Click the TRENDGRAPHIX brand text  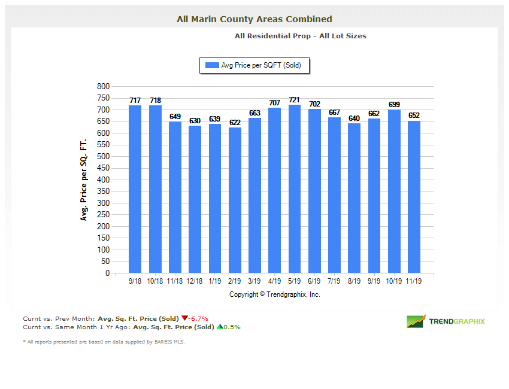[x=457, y=321]
